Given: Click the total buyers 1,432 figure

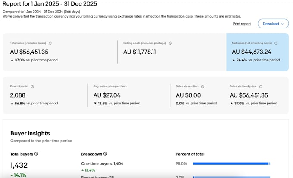Looking at the screenshot, I should (x=19, y=165).
